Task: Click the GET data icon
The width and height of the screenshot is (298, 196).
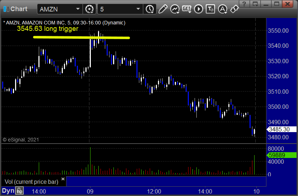Action: pyautogui.click(x=187, y=9)
